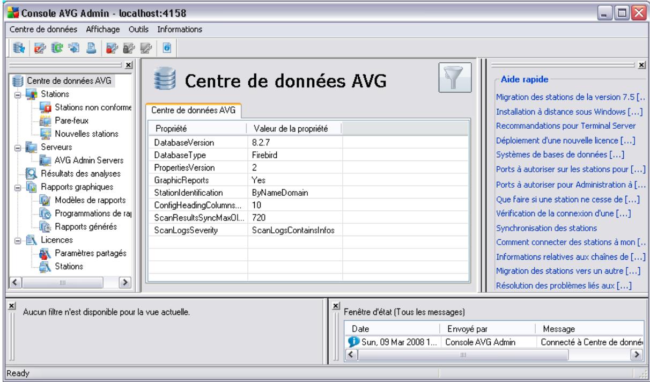Select the Centre de données AVG tab

195,110
